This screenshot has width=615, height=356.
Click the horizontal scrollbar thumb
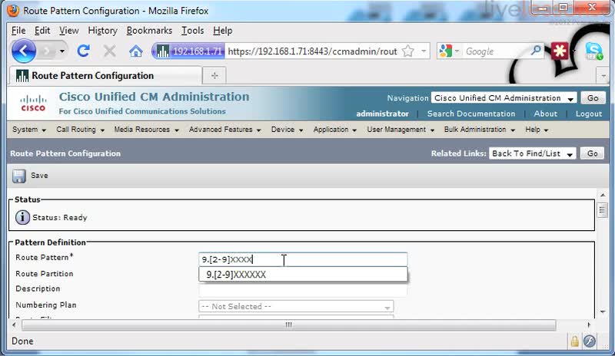[x=289, y=325]
